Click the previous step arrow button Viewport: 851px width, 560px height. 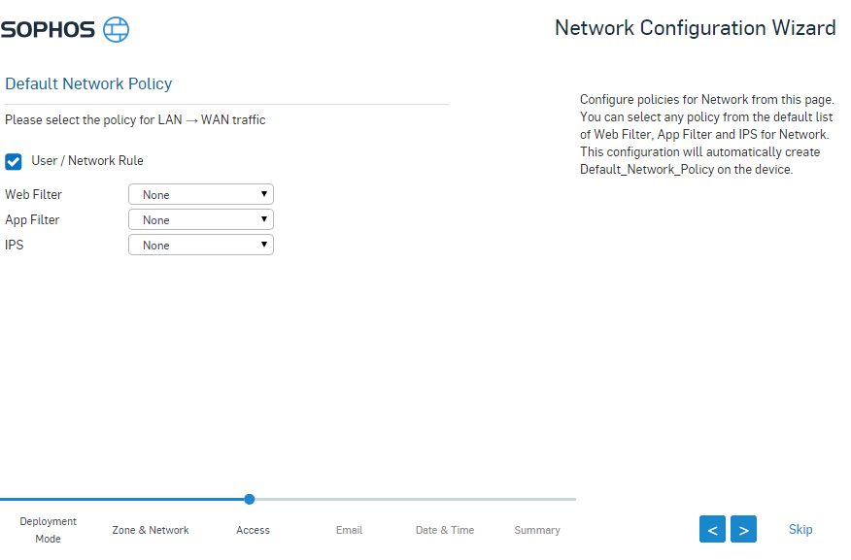click(712, 529)
